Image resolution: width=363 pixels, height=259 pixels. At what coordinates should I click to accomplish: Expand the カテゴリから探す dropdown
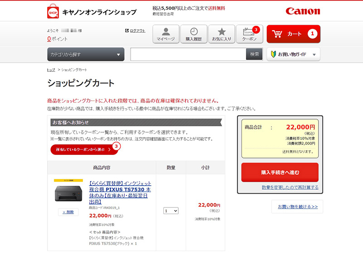[86, 54]
